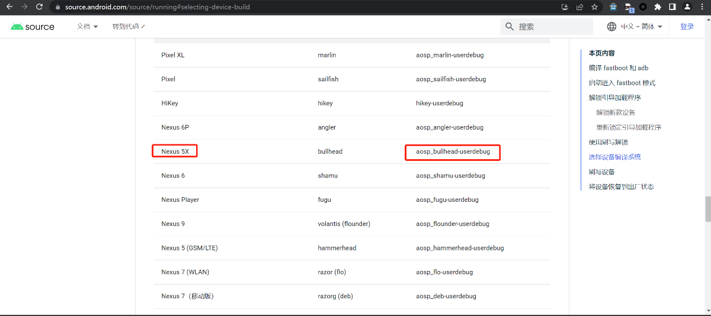This screenshot has width=711, height=316.
Task: Open the user profile avatar
Action: pos(687,7)
